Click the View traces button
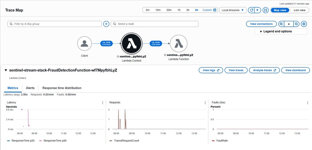Screen dimensions: 312x150 (236, 70)
